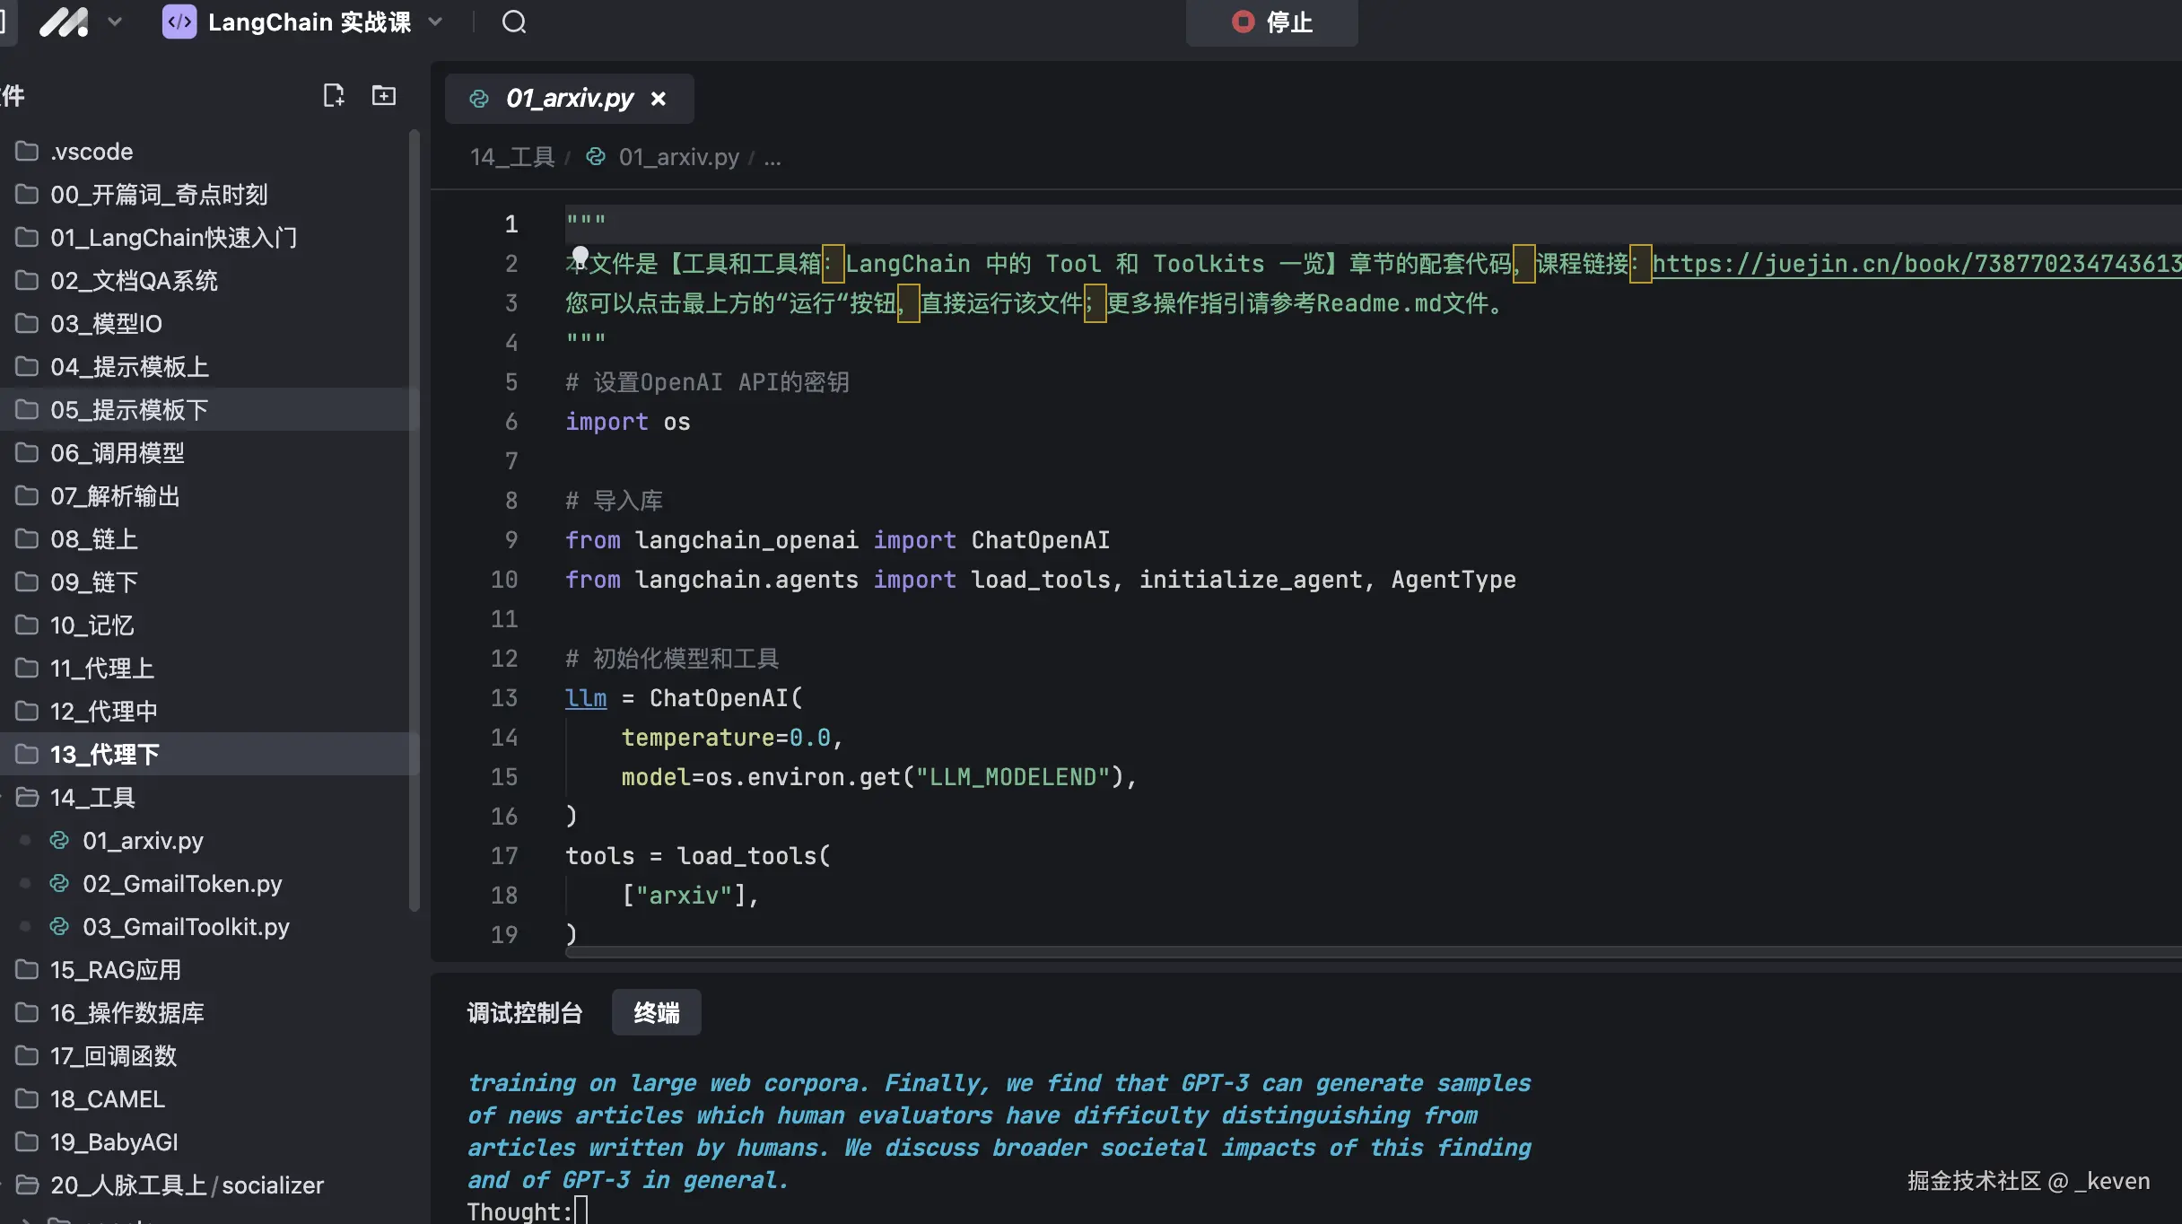Expand the logo dropdown chevron
This screenshot has height=1224, width=2182.
[x=115, y=22]
